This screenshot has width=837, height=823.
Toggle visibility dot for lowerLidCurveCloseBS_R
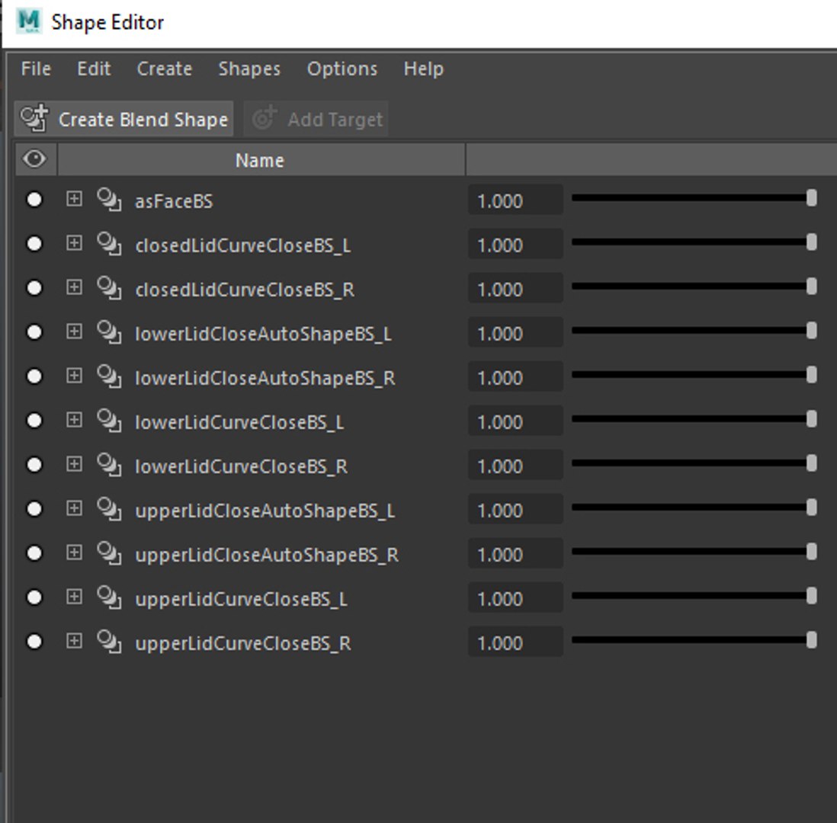coord(34,466)
